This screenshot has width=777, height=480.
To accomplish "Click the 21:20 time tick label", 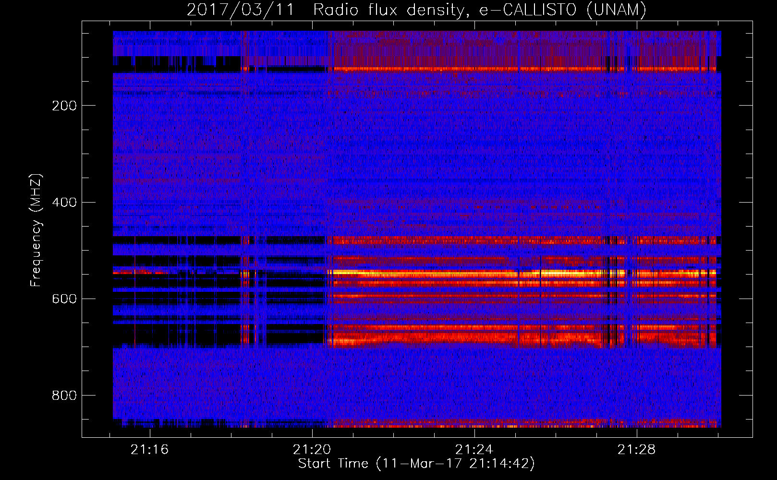I will [x=312, y=450].
